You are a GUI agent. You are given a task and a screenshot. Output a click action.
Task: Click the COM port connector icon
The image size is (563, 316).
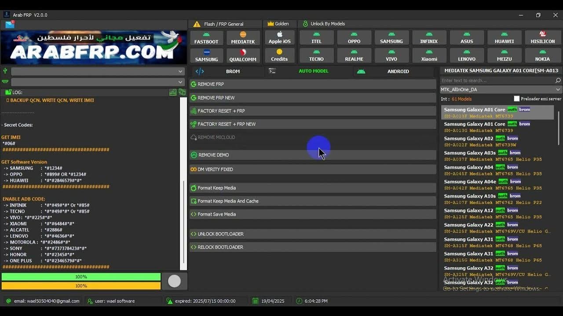[x=5, y=82]
